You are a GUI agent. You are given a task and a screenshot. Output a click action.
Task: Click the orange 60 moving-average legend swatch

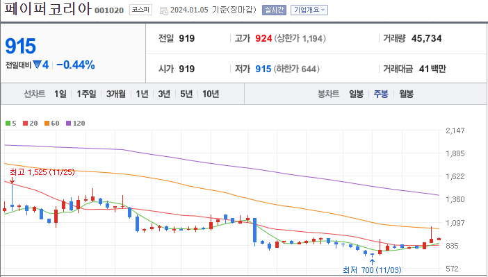pos(47,124)
